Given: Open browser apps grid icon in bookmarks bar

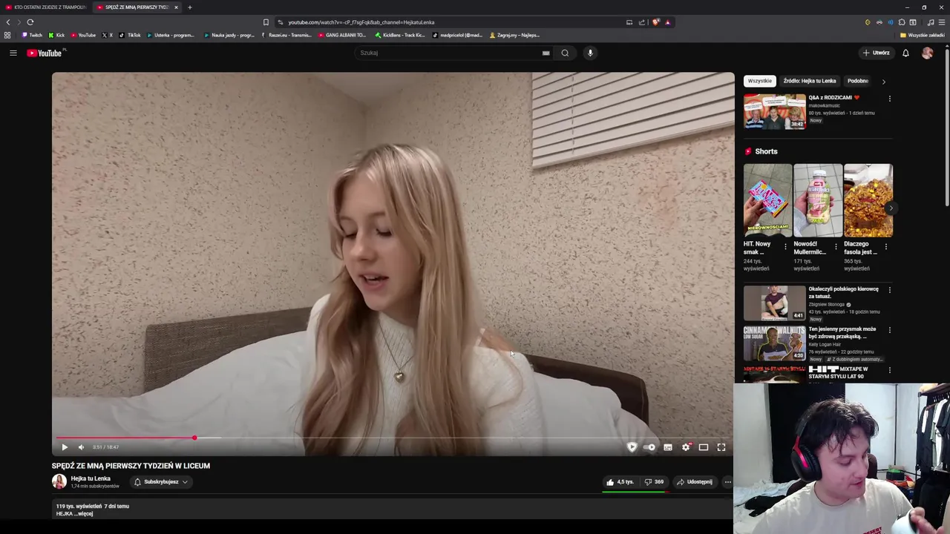Looking at the screenshot, I should pyautogui.click(x=7, y=35).
